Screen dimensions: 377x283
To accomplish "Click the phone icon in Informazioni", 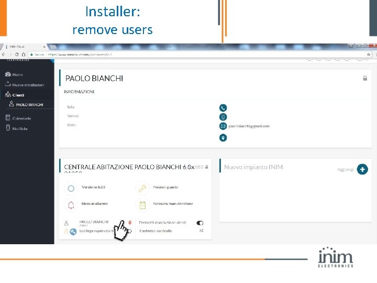I will coord(223,108).
